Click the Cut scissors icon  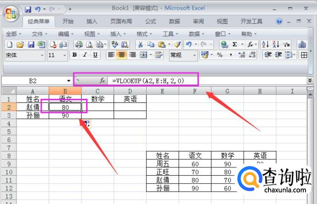[140, 44]
